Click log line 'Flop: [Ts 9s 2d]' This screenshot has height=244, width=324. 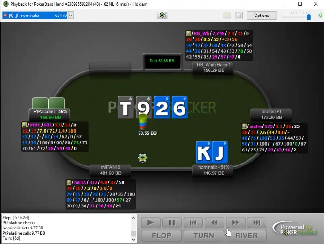(15, 218)
